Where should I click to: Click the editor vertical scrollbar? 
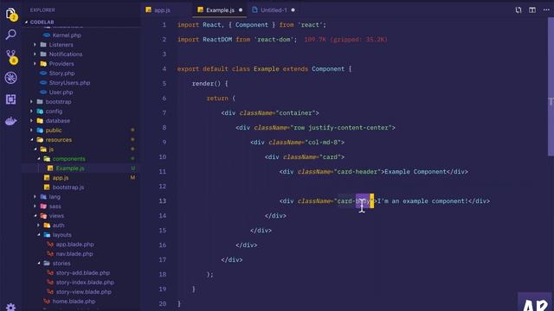tap(551, 86)
